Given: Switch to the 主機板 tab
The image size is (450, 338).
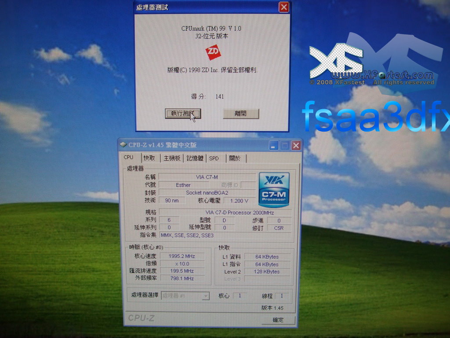Looking at the screenshot, I should (172, 158).
